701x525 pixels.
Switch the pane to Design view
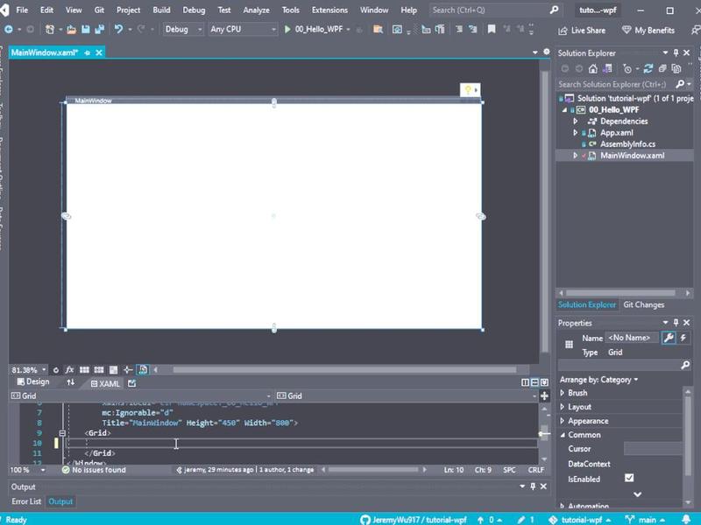point(33,382)
